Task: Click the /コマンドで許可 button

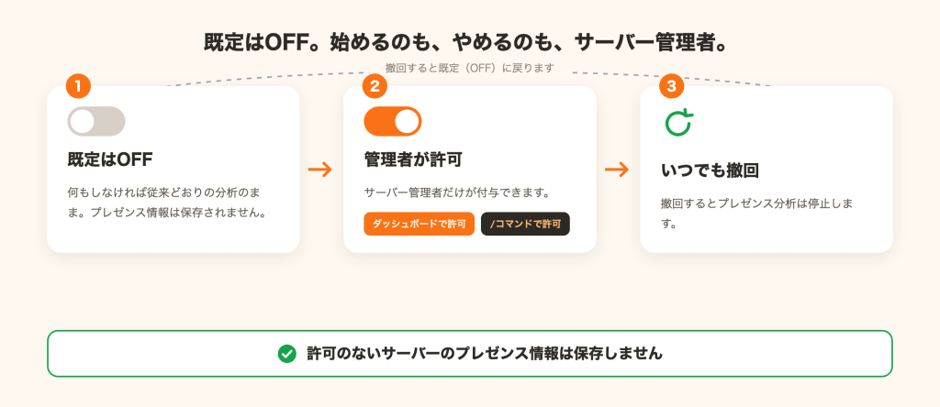Action: coord(525,224)
